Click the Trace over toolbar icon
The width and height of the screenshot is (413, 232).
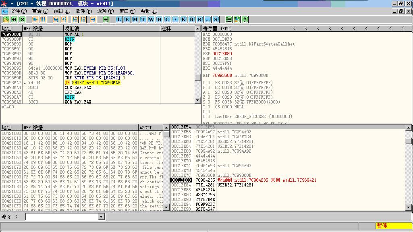click(83, 19)
